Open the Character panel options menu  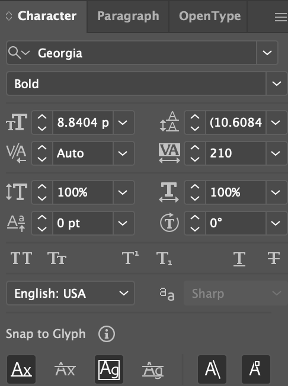[281, 17]
